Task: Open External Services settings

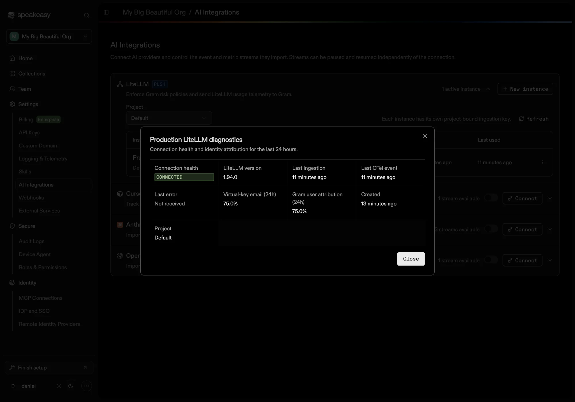Action: 39,211
